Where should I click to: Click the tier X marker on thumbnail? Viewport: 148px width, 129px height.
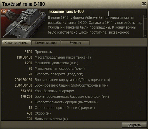click(x=9, y=11)
